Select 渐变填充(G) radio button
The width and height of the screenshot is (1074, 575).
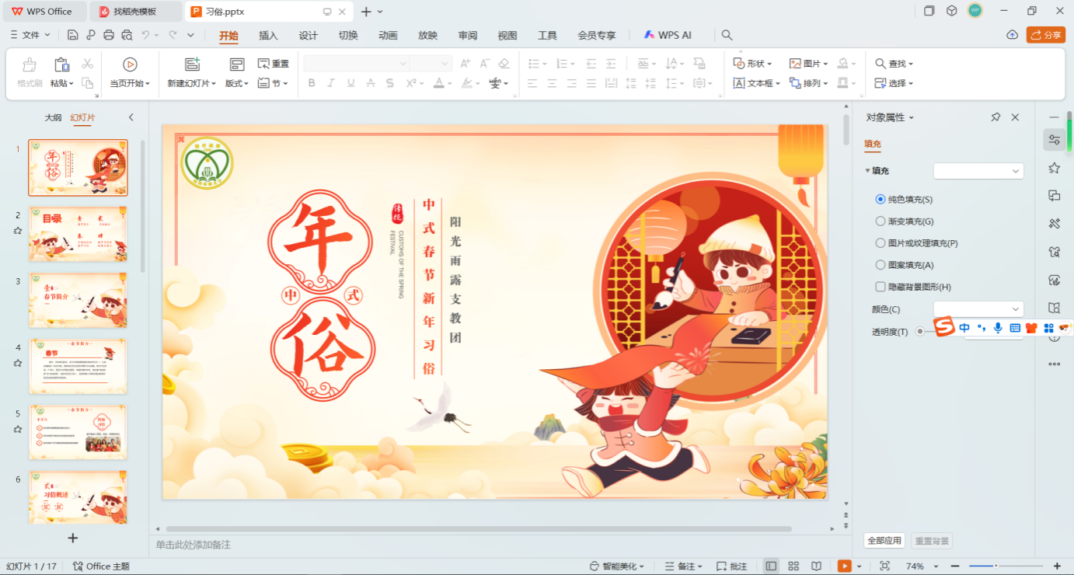pos(880,221)
